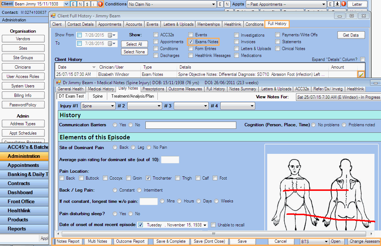Click the download arrow icon next to Appts

337,4
